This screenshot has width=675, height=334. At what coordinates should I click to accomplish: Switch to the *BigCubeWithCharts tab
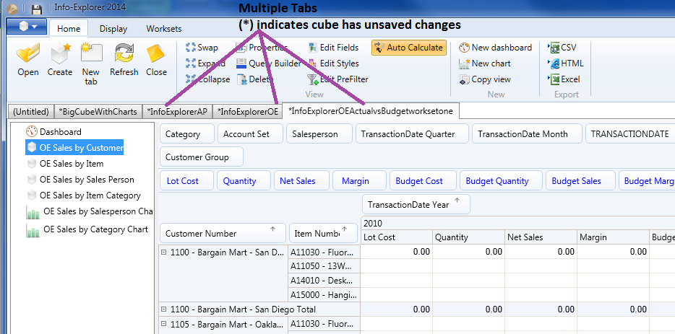98,112
